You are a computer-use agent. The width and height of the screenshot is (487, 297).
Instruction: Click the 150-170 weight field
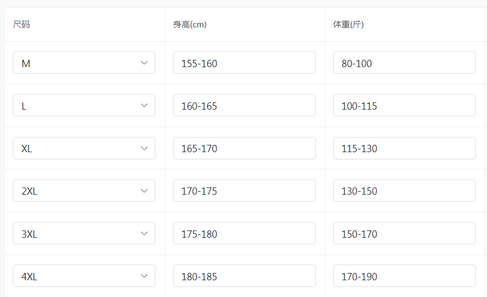(x=404, y=234)
